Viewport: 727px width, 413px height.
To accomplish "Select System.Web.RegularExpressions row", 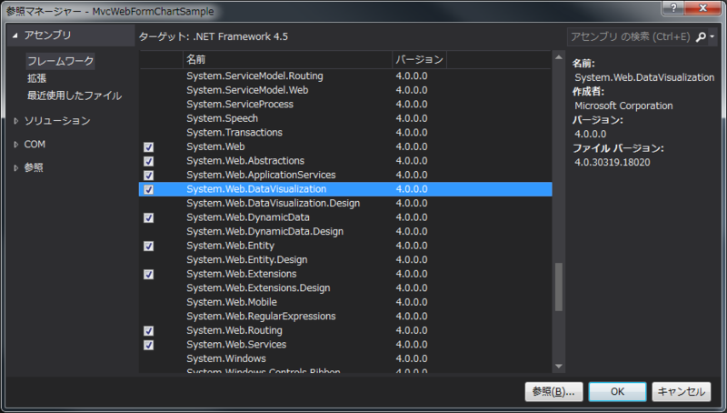I will [345, 317].
